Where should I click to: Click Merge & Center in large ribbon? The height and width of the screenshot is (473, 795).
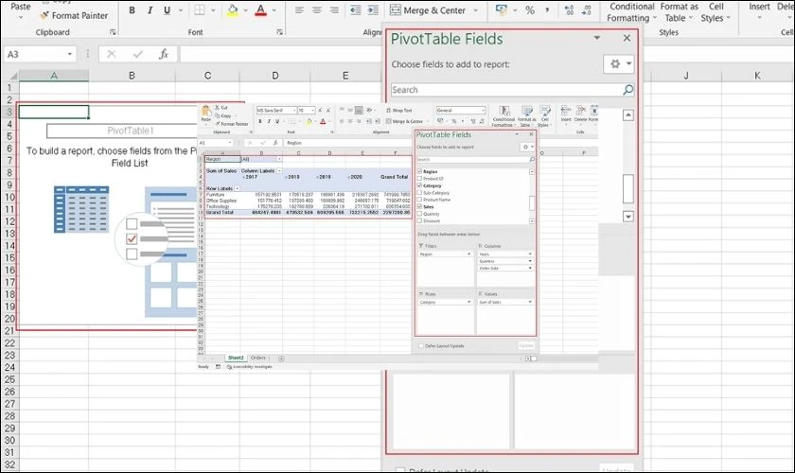428,10
